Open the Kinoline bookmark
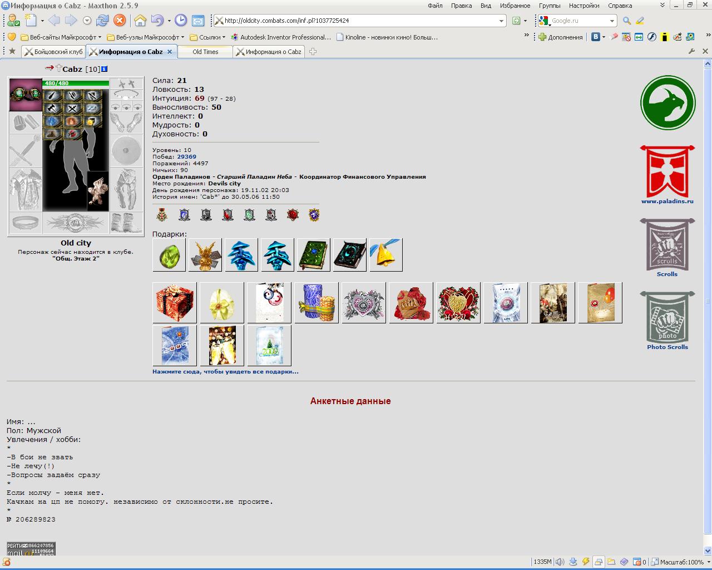 tap(387, 37)
